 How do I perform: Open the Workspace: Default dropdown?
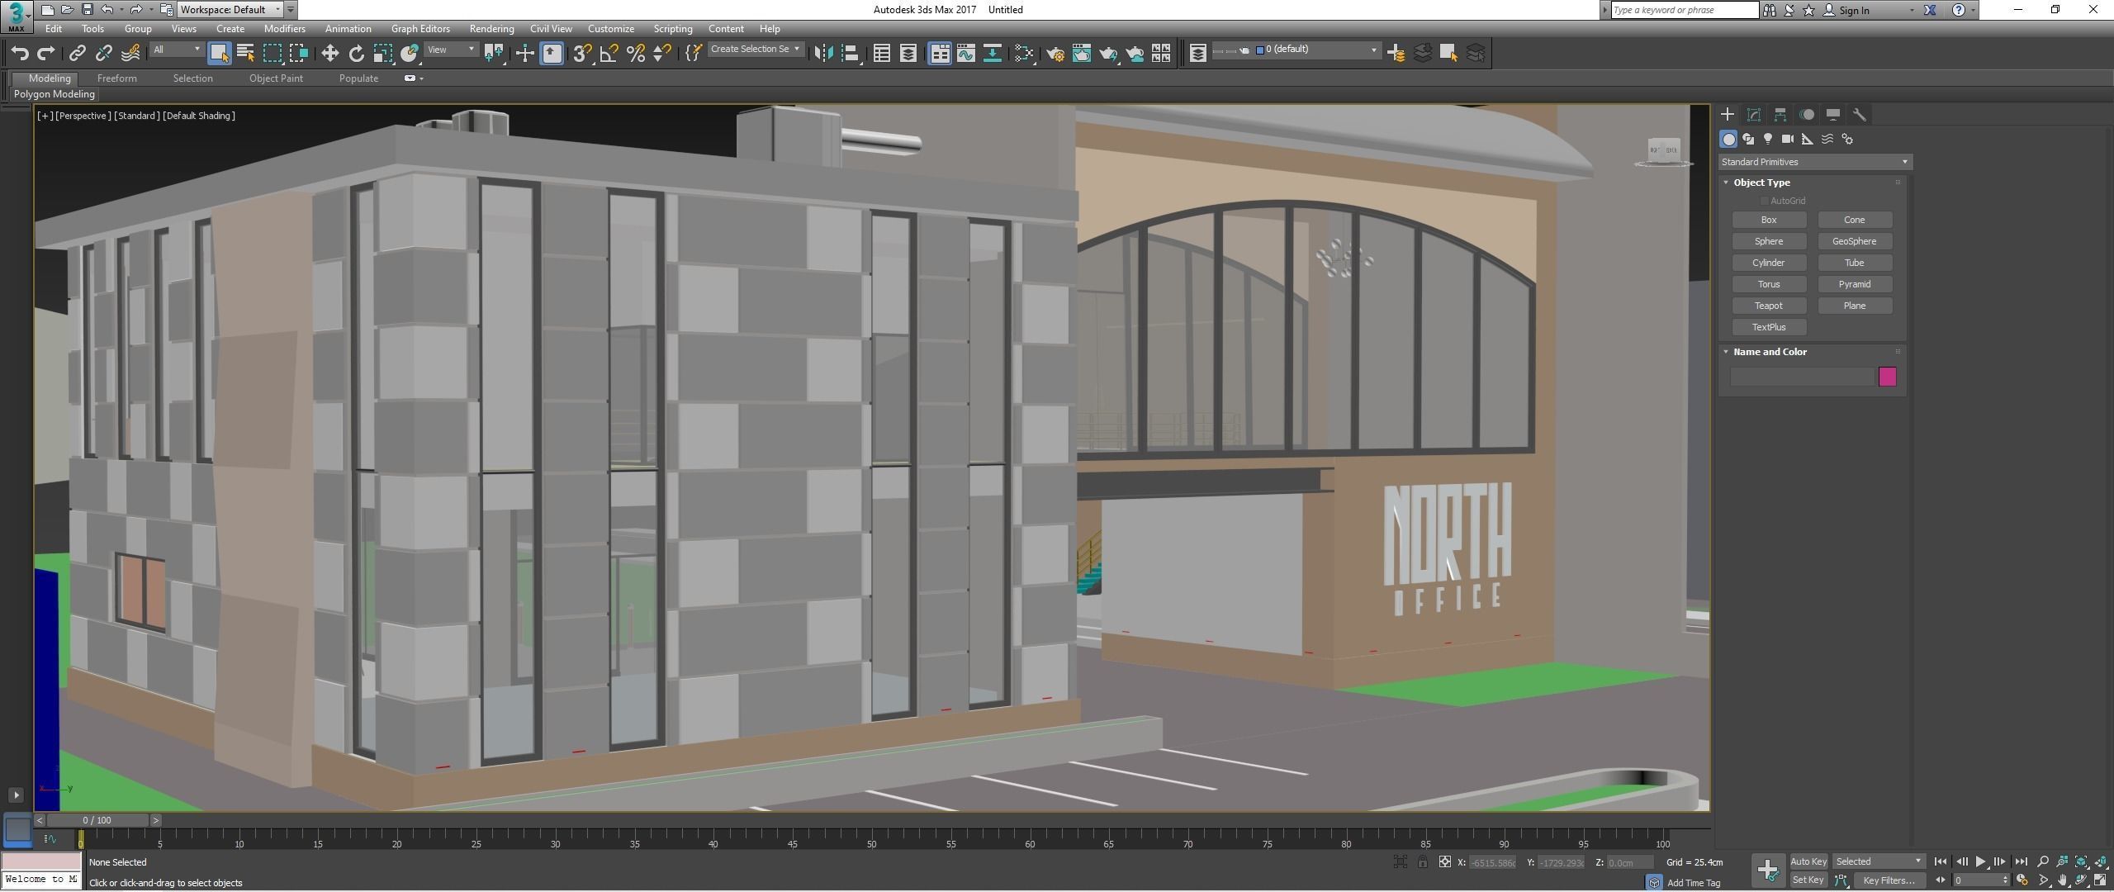230,10
